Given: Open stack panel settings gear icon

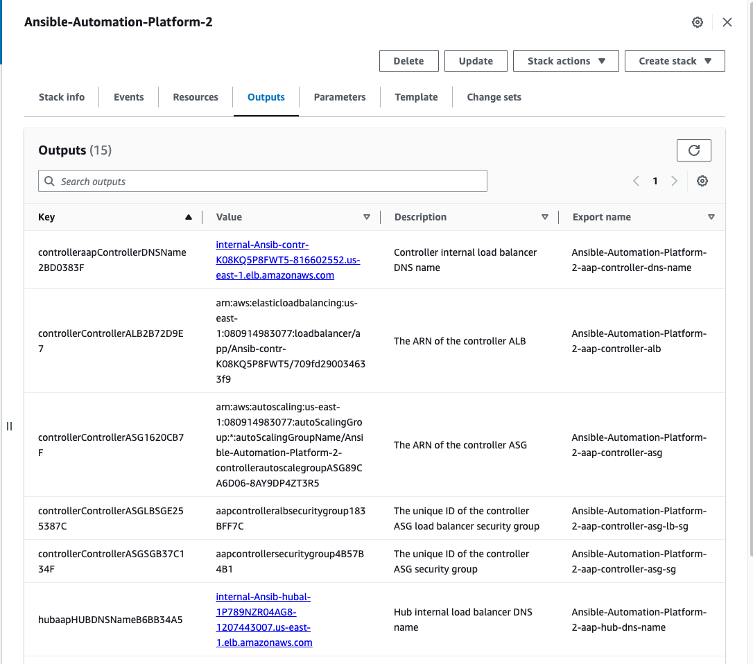Looking at the screenshot, I should (698, 22).
